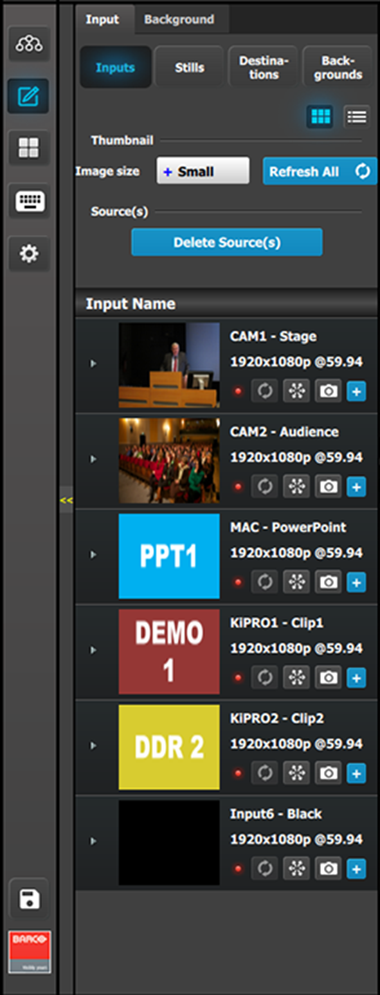380x995 pixels.
Task: Select the Stills tab
Action: [189, 66]
